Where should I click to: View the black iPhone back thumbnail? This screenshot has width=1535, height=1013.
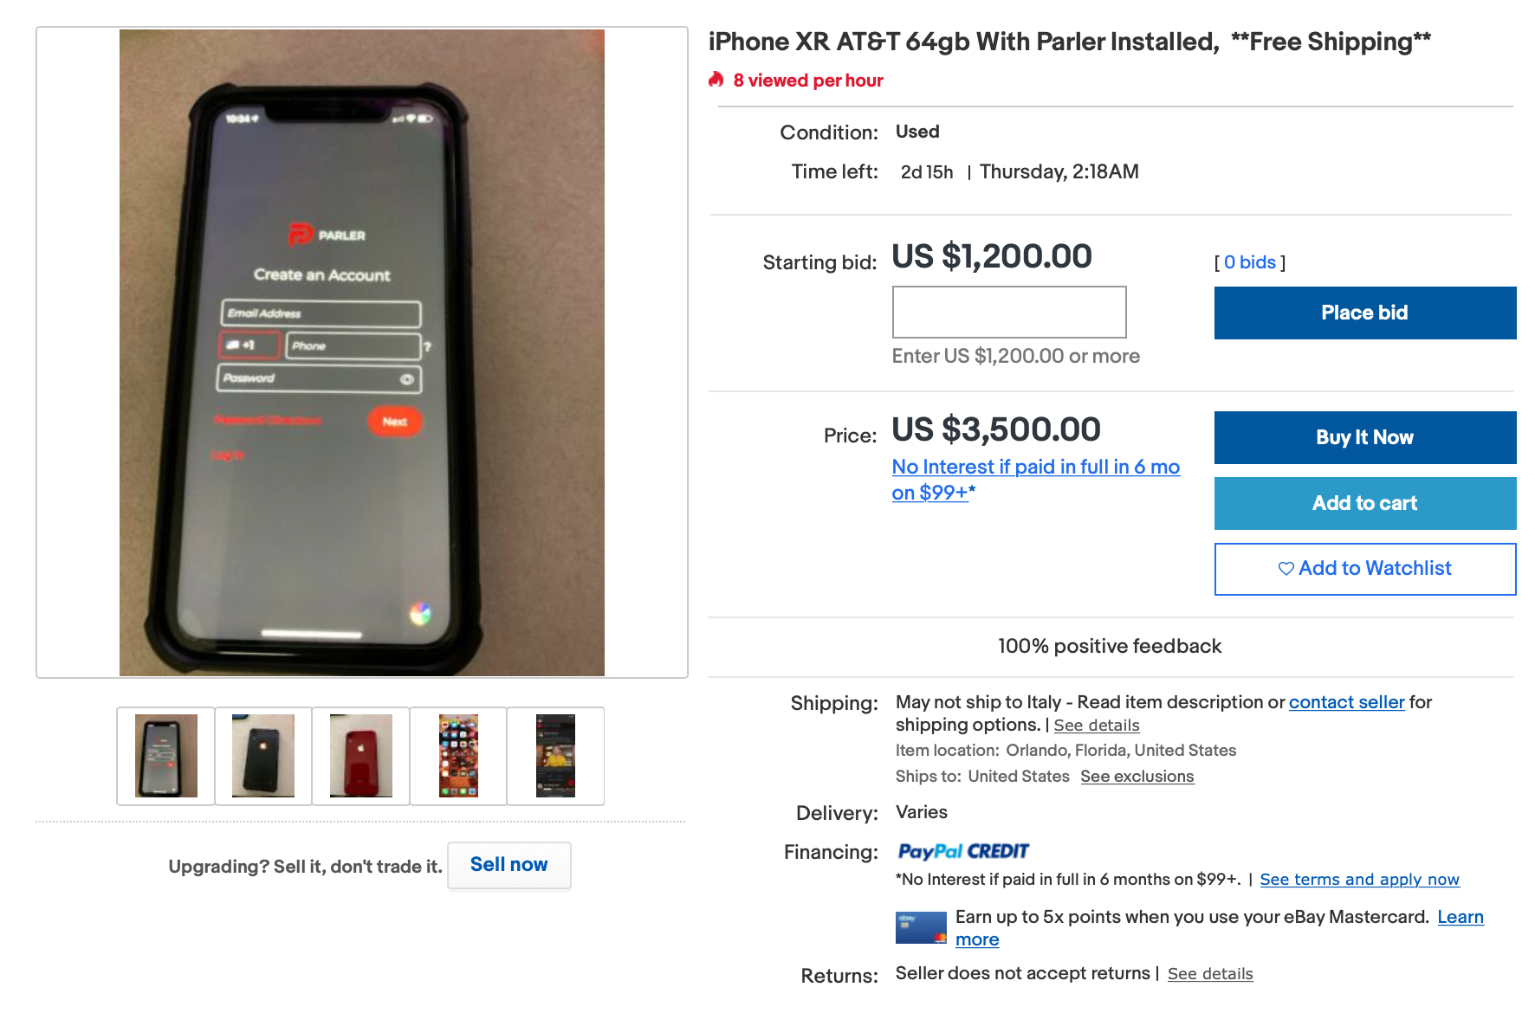263,756
